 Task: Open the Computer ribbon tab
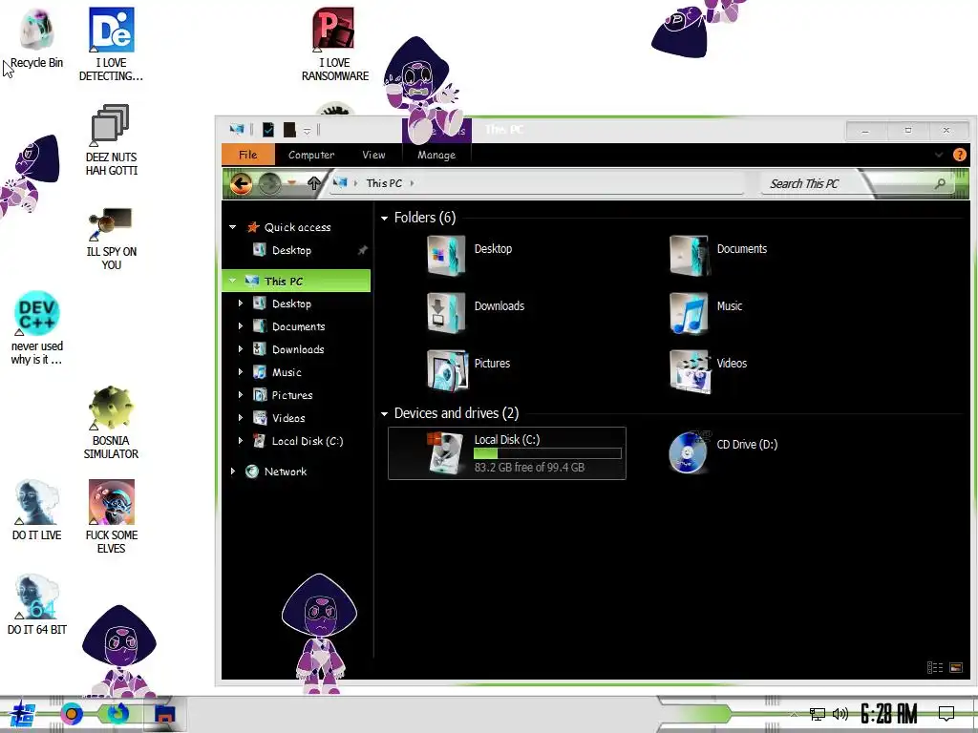311,155
